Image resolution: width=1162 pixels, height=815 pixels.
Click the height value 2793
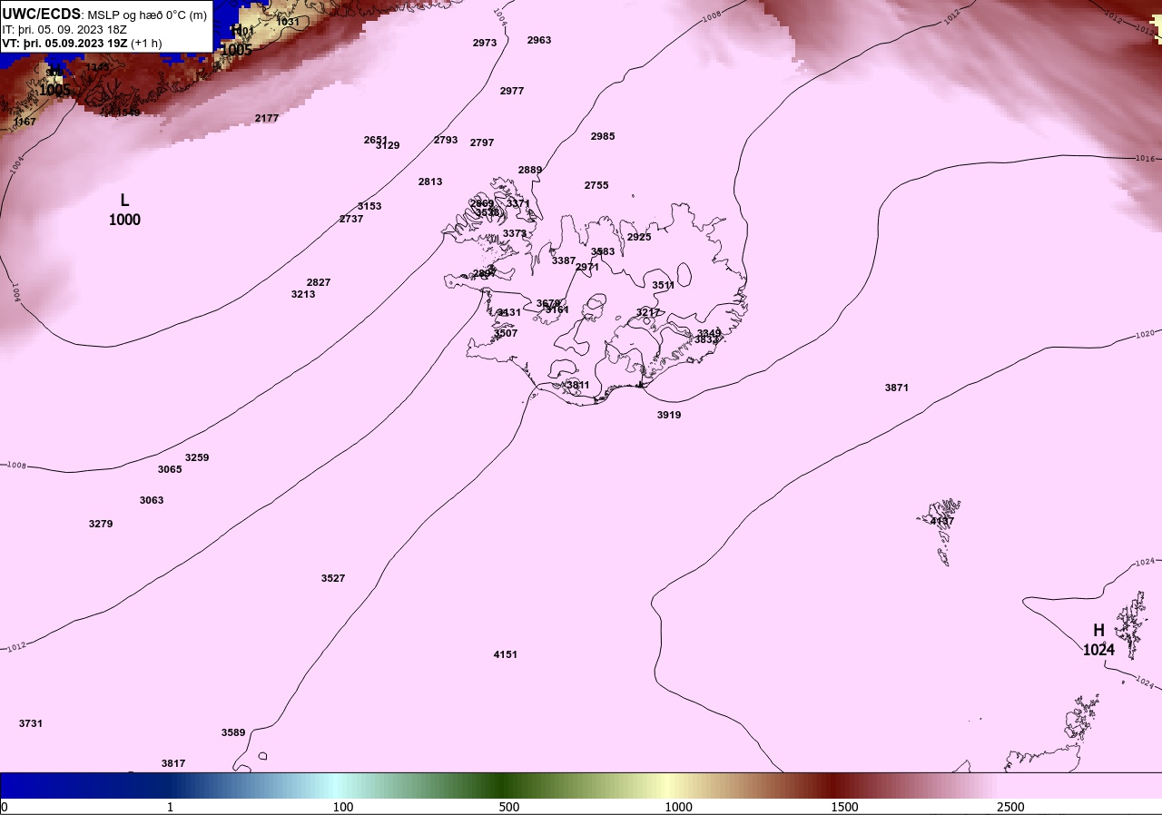(x=446, y=140)
